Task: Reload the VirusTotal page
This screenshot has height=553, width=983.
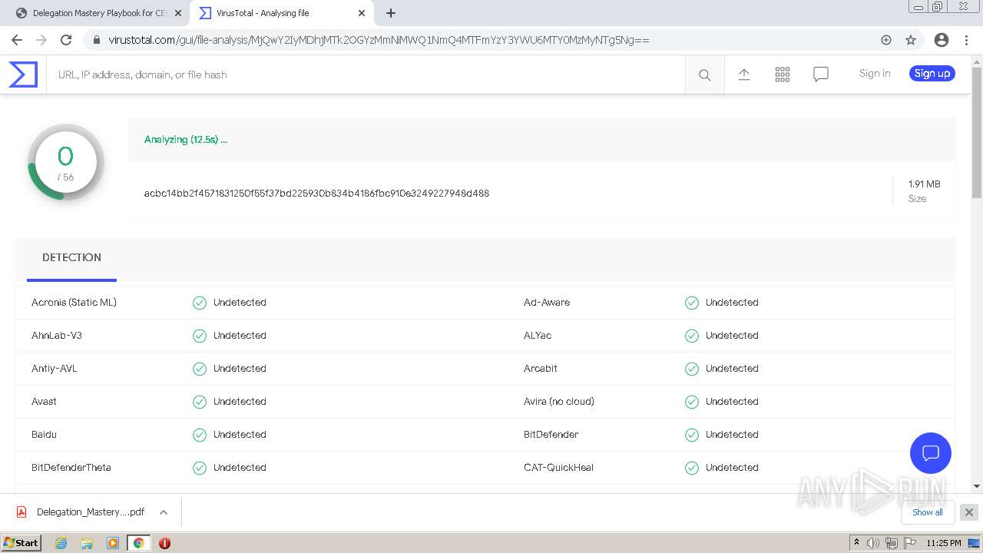Action: pos(66,40)
